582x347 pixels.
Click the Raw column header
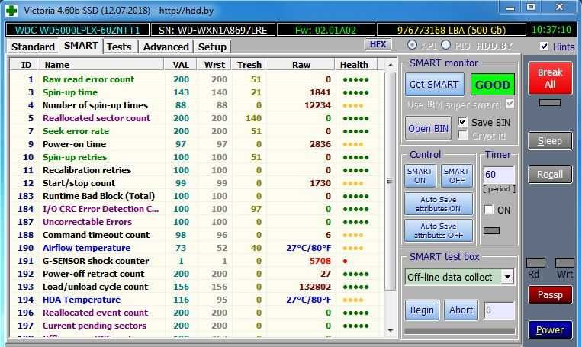coord(301,65)
